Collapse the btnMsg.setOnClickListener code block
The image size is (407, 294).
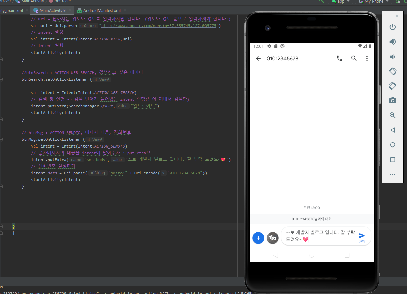click(x=1, y=139)
